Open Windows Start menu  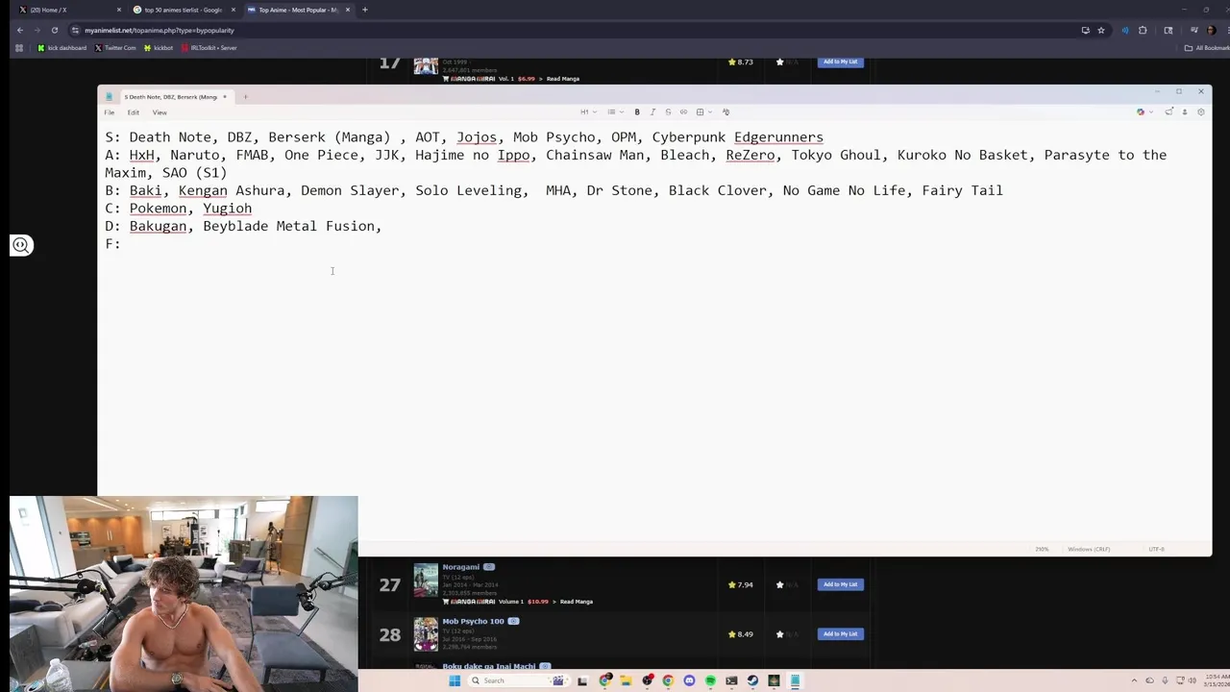point(455,680)
